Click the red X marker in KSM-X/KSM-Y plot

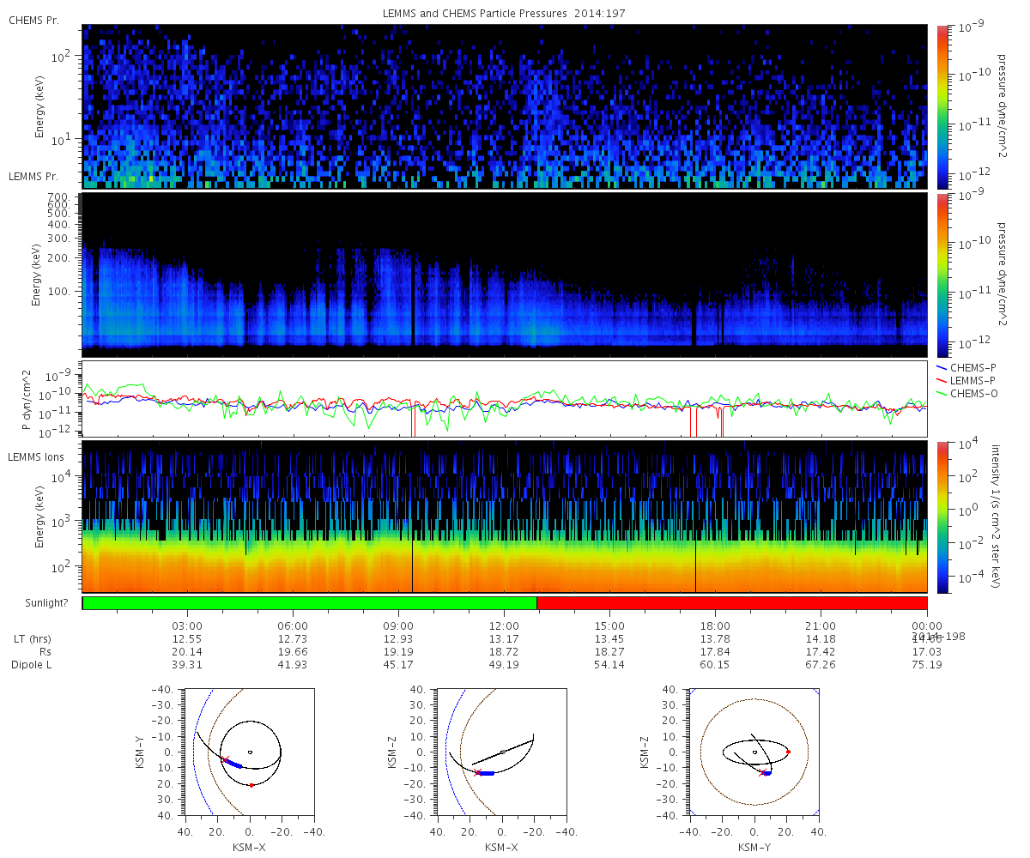point(226,760)
